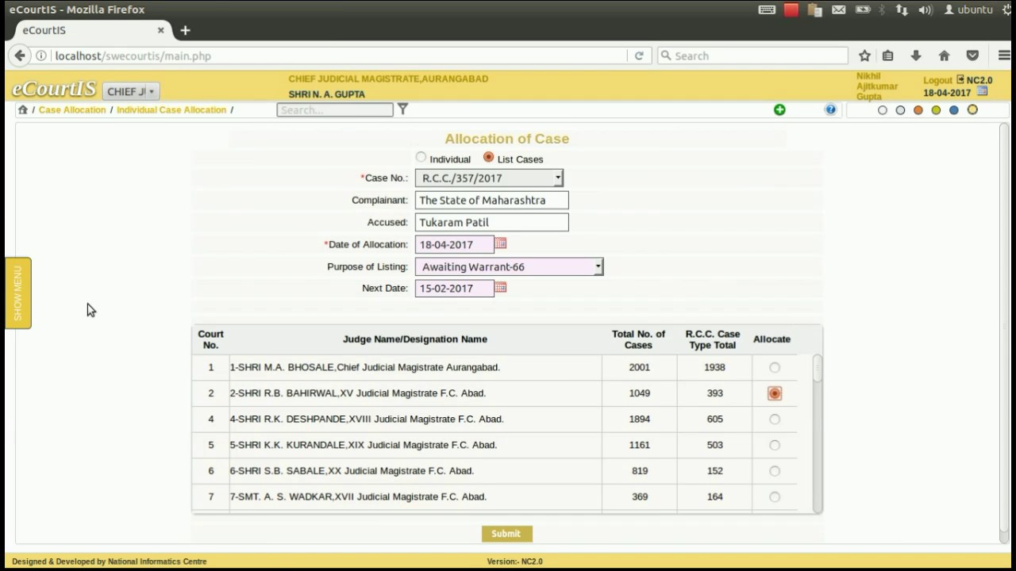
Task: Click the battery indicator icon
Action: point(863,10)
